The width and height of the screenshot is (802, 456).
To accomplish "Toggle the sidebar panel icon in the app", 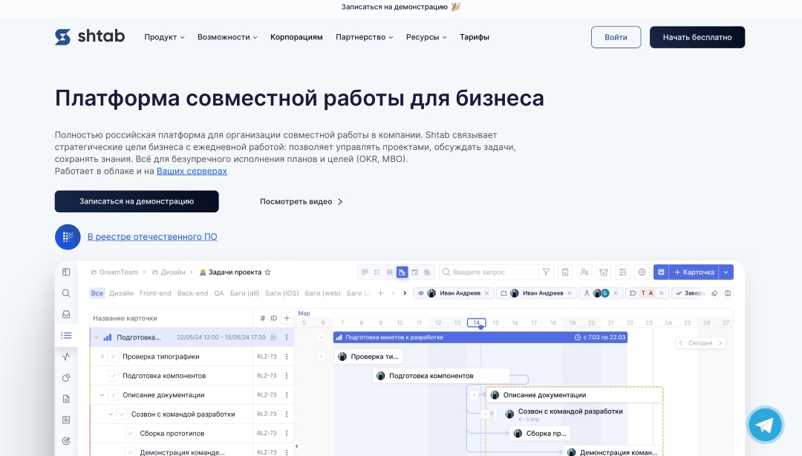I will (66, 273).
